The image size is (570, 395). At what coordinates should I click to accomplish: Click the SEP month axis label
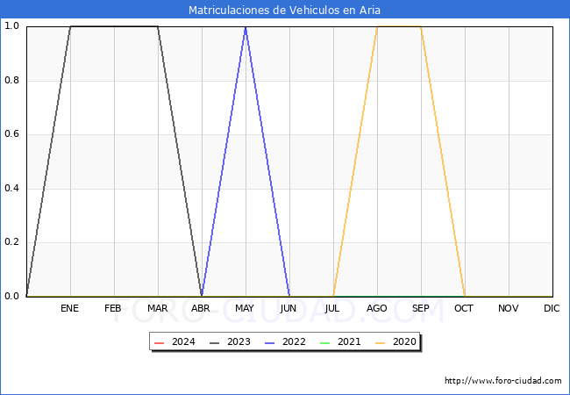tap(421, 308)
